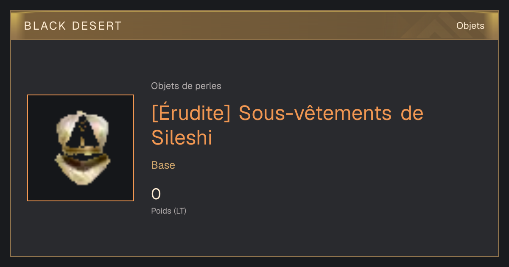The image size is (509, 267).
Task: Click the word Sileshi in the item name
Action: click(182, 137)
